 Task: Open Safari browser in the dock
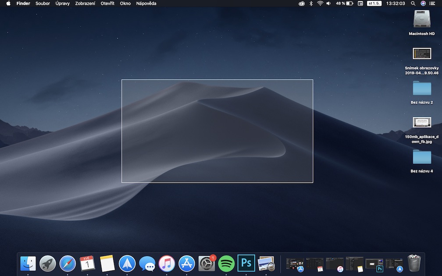click(x=68, y=263)
